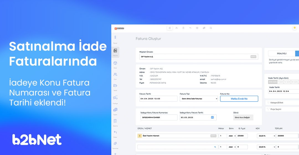Click the Müşteri Ünvanı input field
This screenshot has width=299, height=155.
199,57
